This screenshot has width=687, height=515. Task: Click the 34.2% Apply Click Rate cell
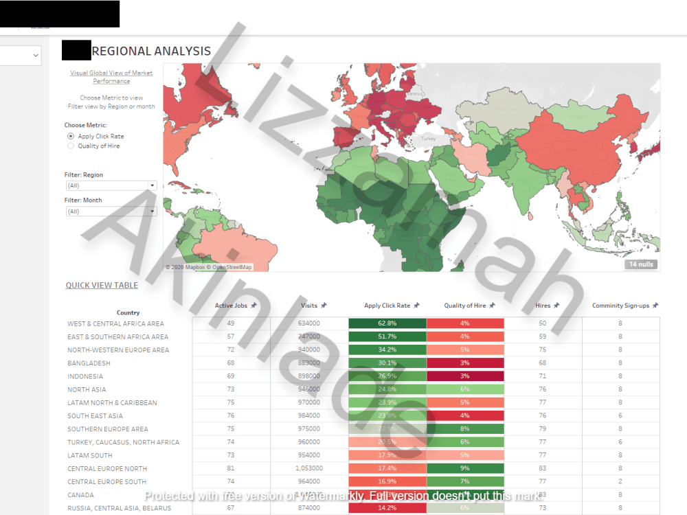pyautogui.click(x=387, y=350)
